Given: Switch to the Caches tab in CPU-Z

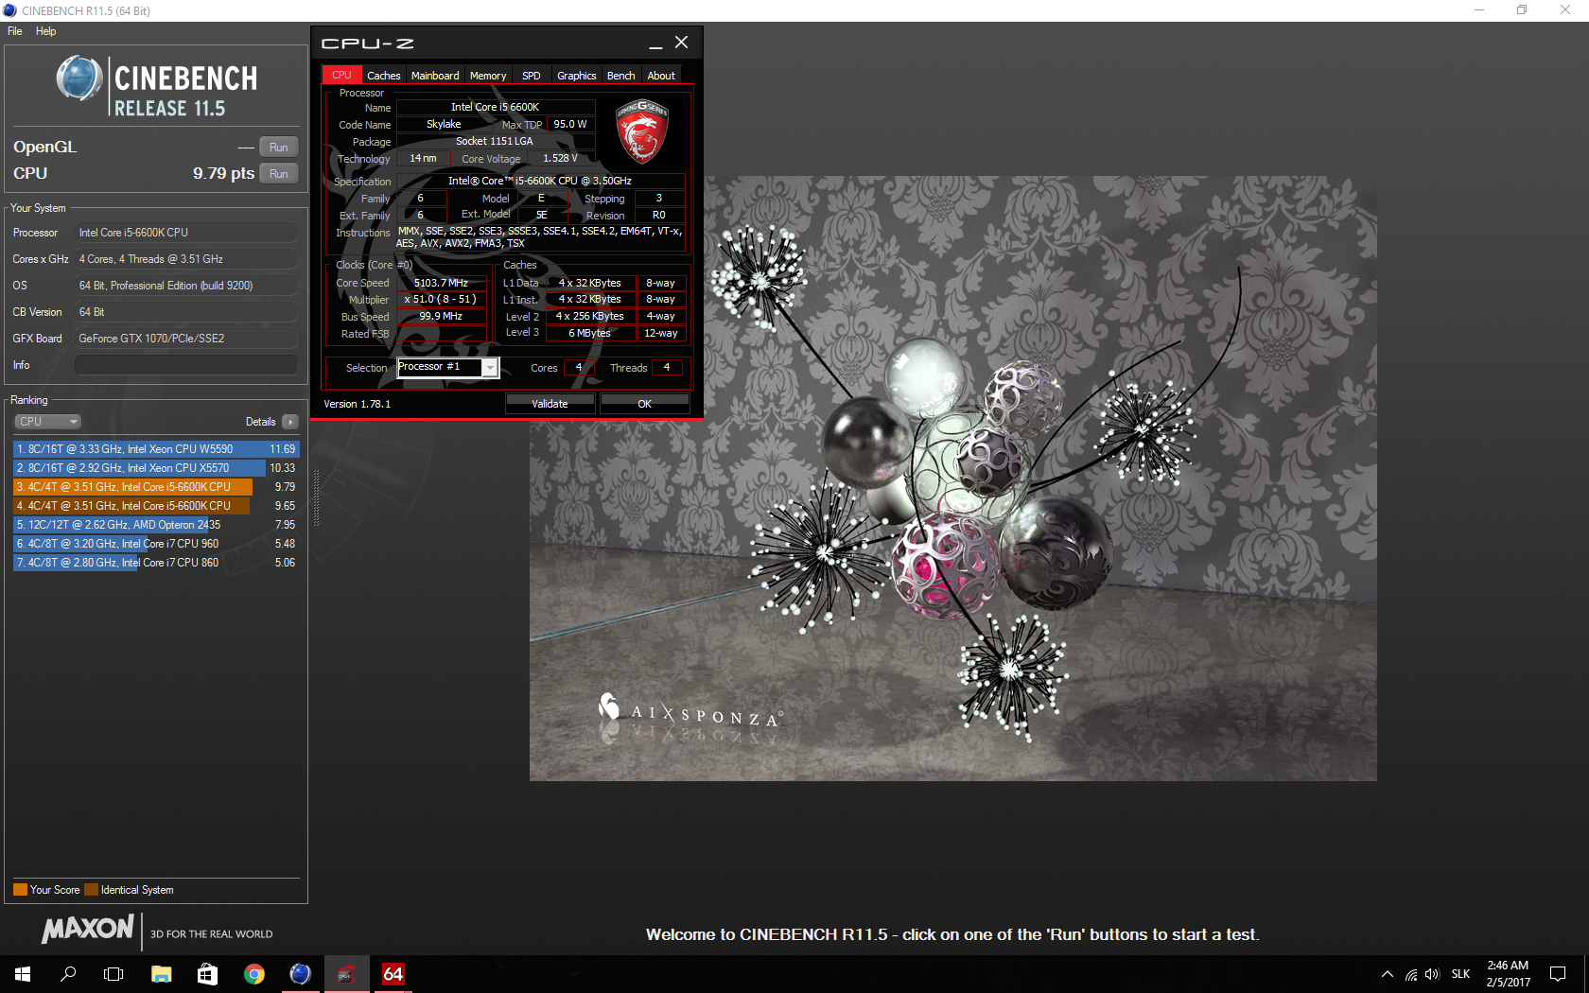Looking at the screenshot, I should coord(383,76).
